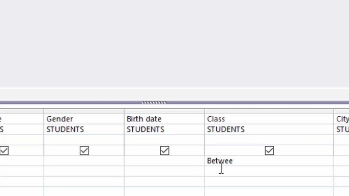Image resolution: width=349 pixels, height=196 pixels.
Task: Disable the Show checkbox for Class field
Action: point(269,150)
